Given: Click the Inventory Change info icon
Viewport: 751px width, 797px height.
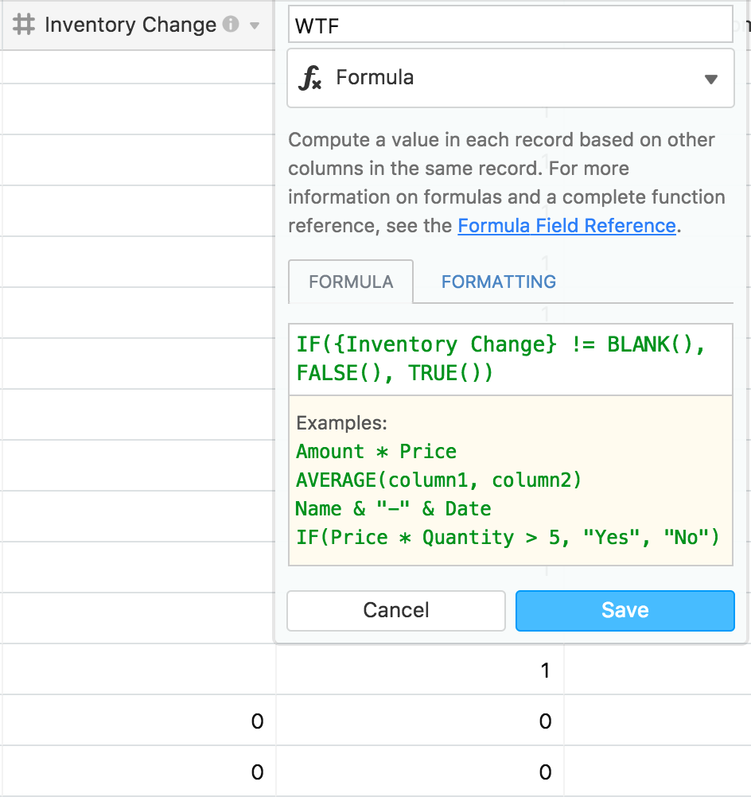Looking at the screenshot, I should coord(231,24).
